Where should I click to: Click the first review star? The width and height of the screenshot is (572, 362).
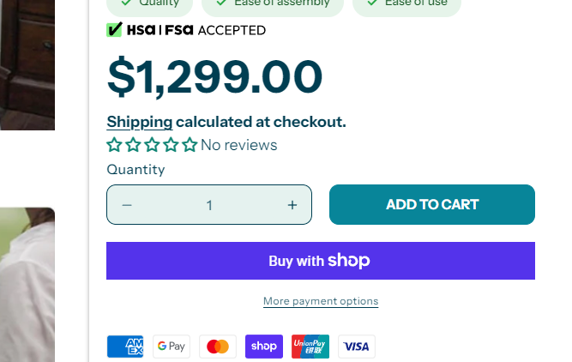[x=114, y=145]
